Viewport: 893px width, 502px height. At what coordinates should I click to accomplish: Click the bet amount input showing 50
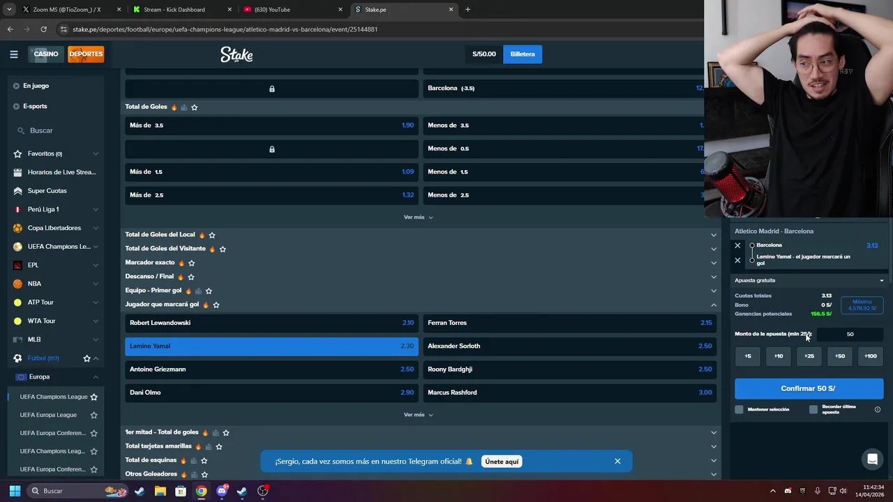click(850, 334)
